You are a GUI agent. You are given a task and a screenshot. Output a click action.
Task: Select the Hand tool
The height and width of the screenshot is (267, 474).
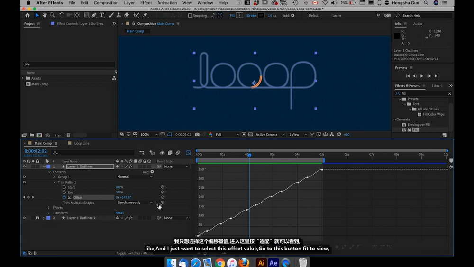(x=45, y=15)
